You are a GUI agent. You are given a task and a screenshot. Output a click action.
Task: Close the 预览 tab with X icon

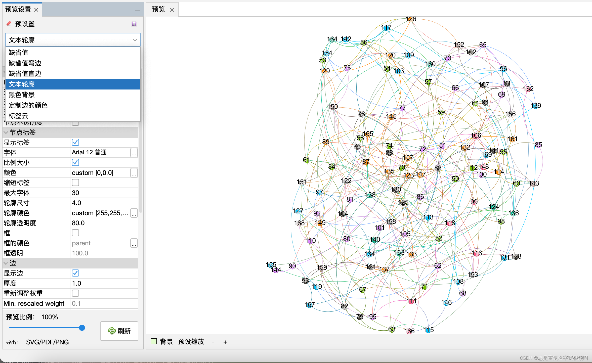[172, 10]
